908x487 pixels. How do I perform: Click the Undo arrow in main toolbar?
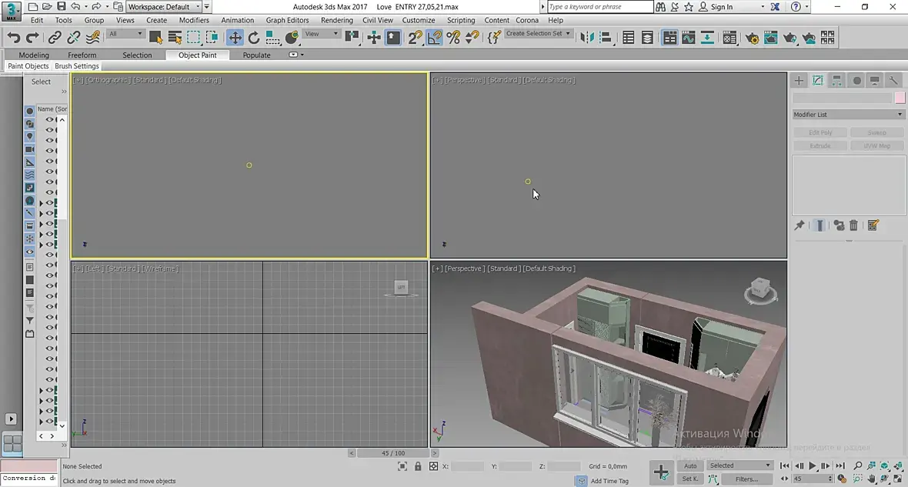click(13, 38)
